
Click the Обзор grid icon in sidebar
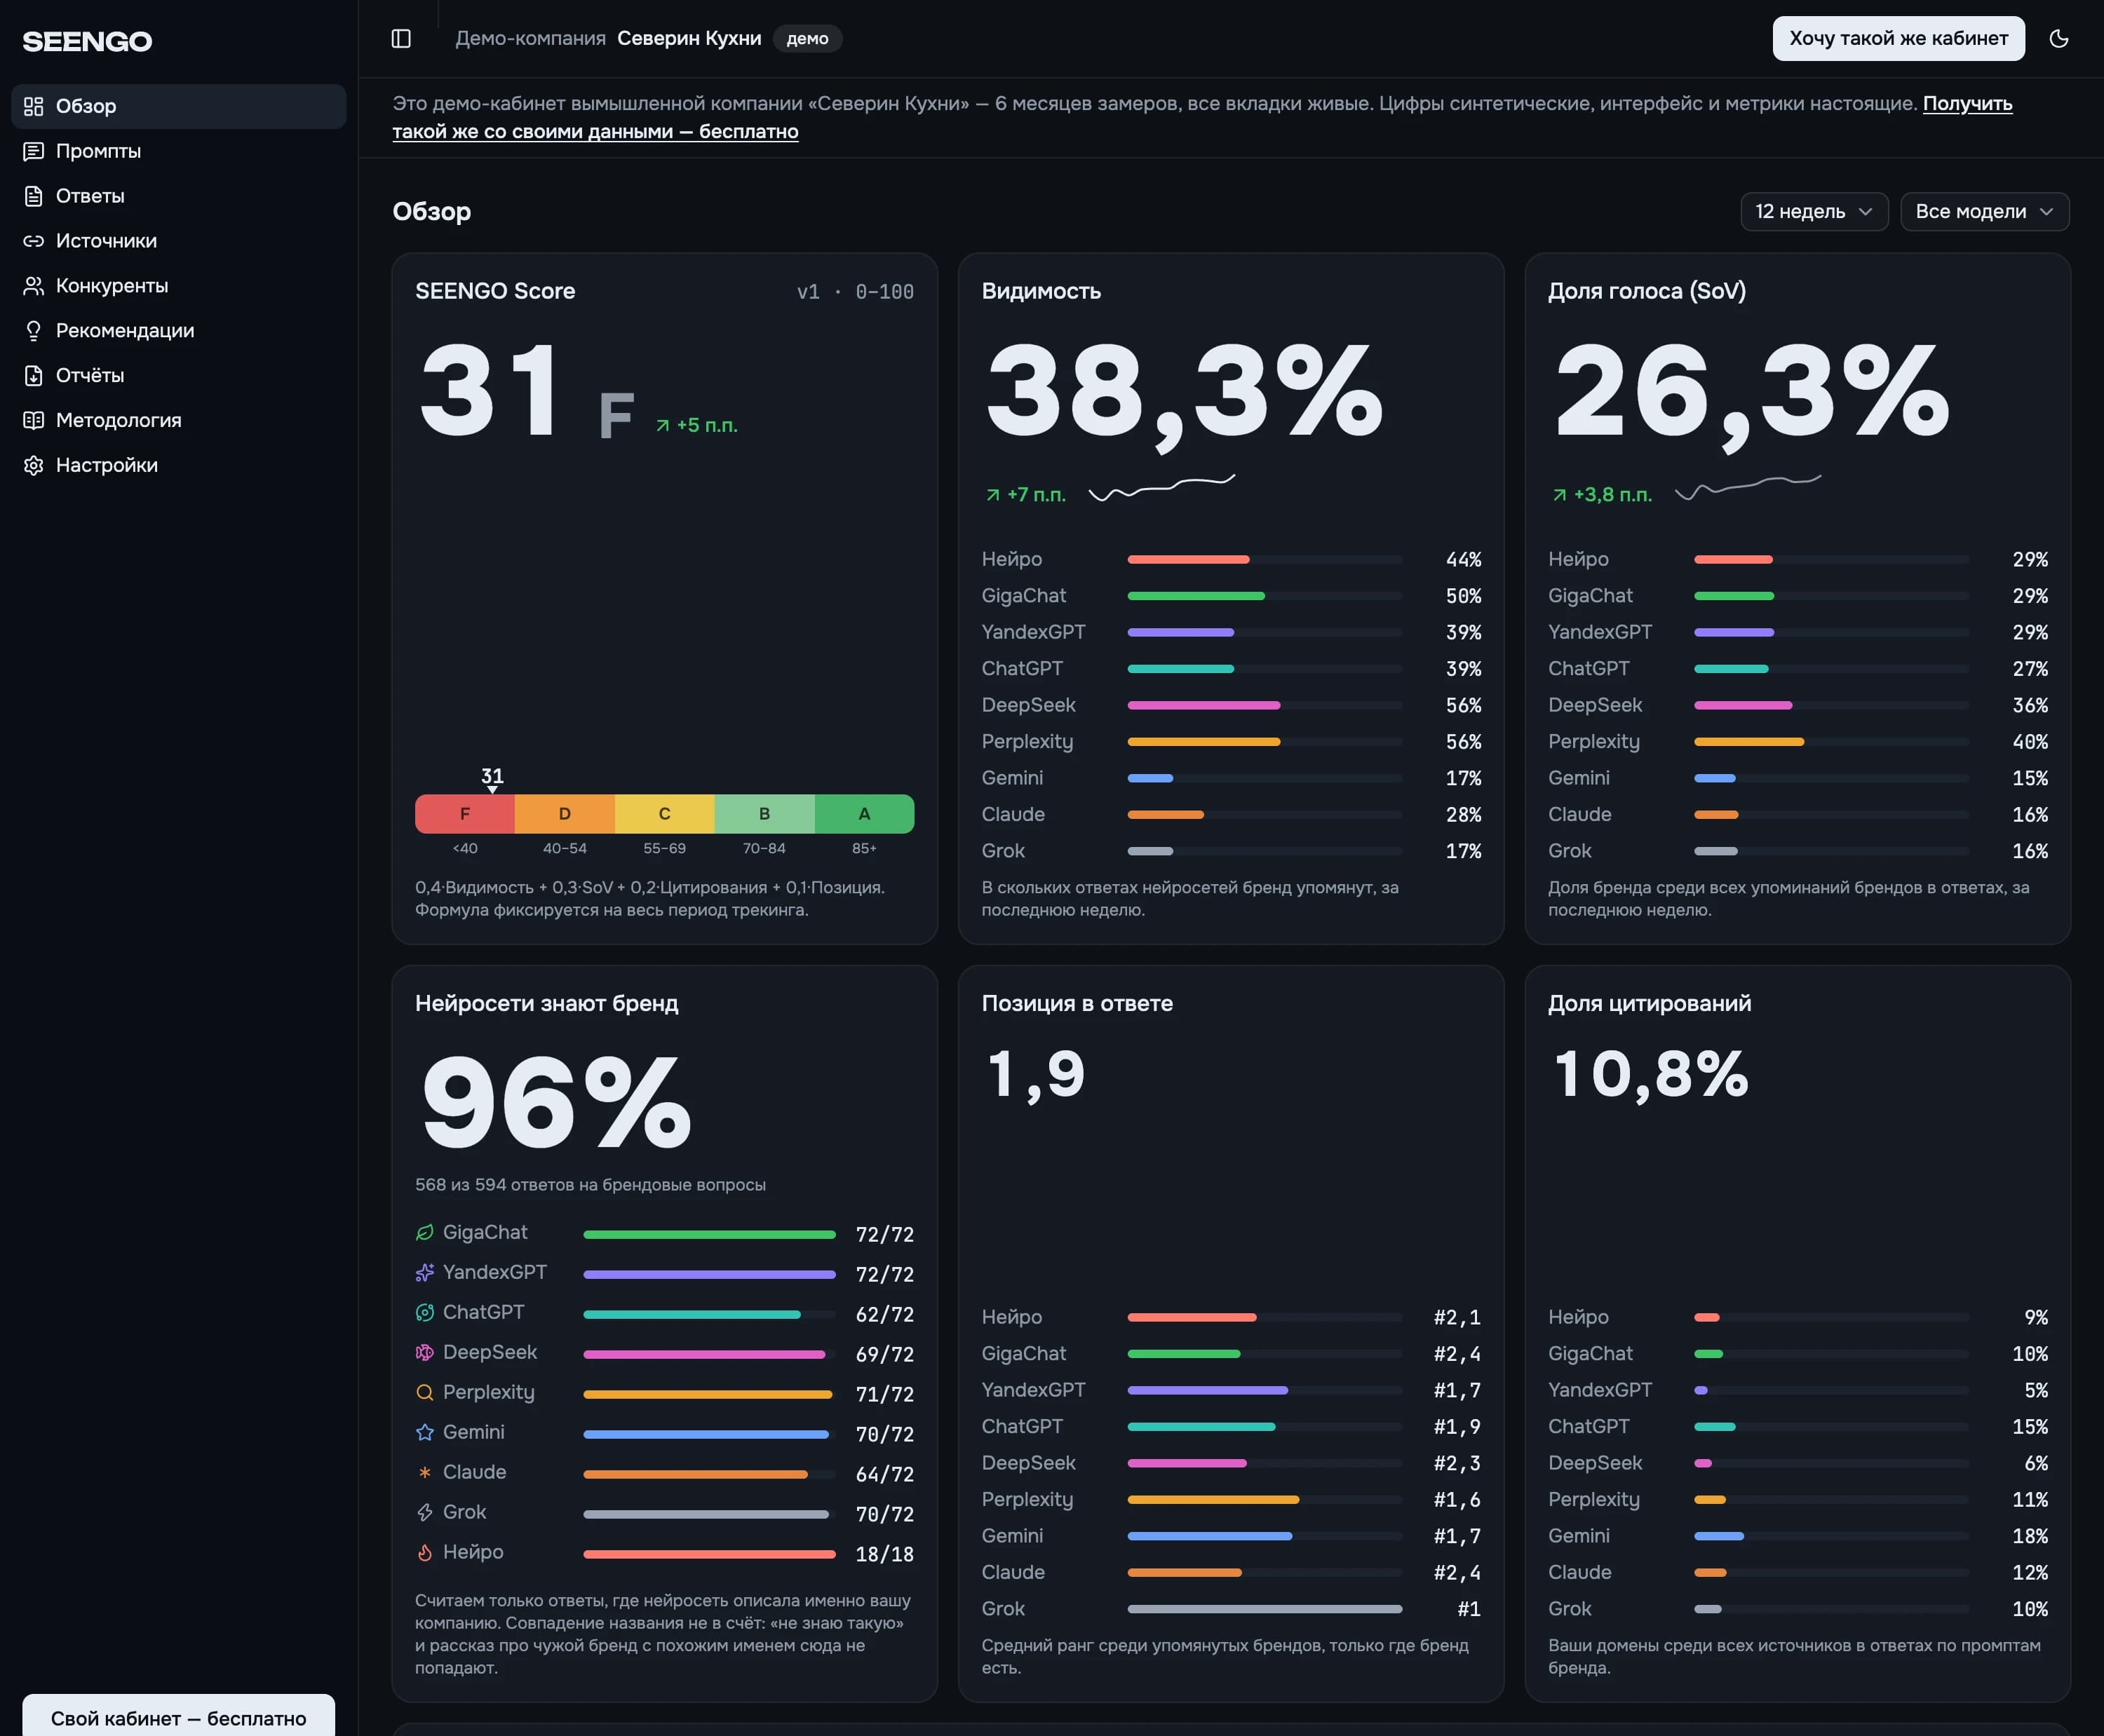pyautogui.click(x=34, y=106)
